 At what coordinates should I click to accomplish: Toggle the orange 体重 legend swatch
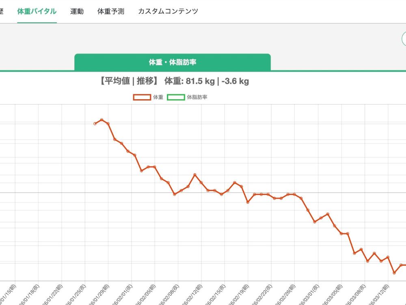coord(142,97)
